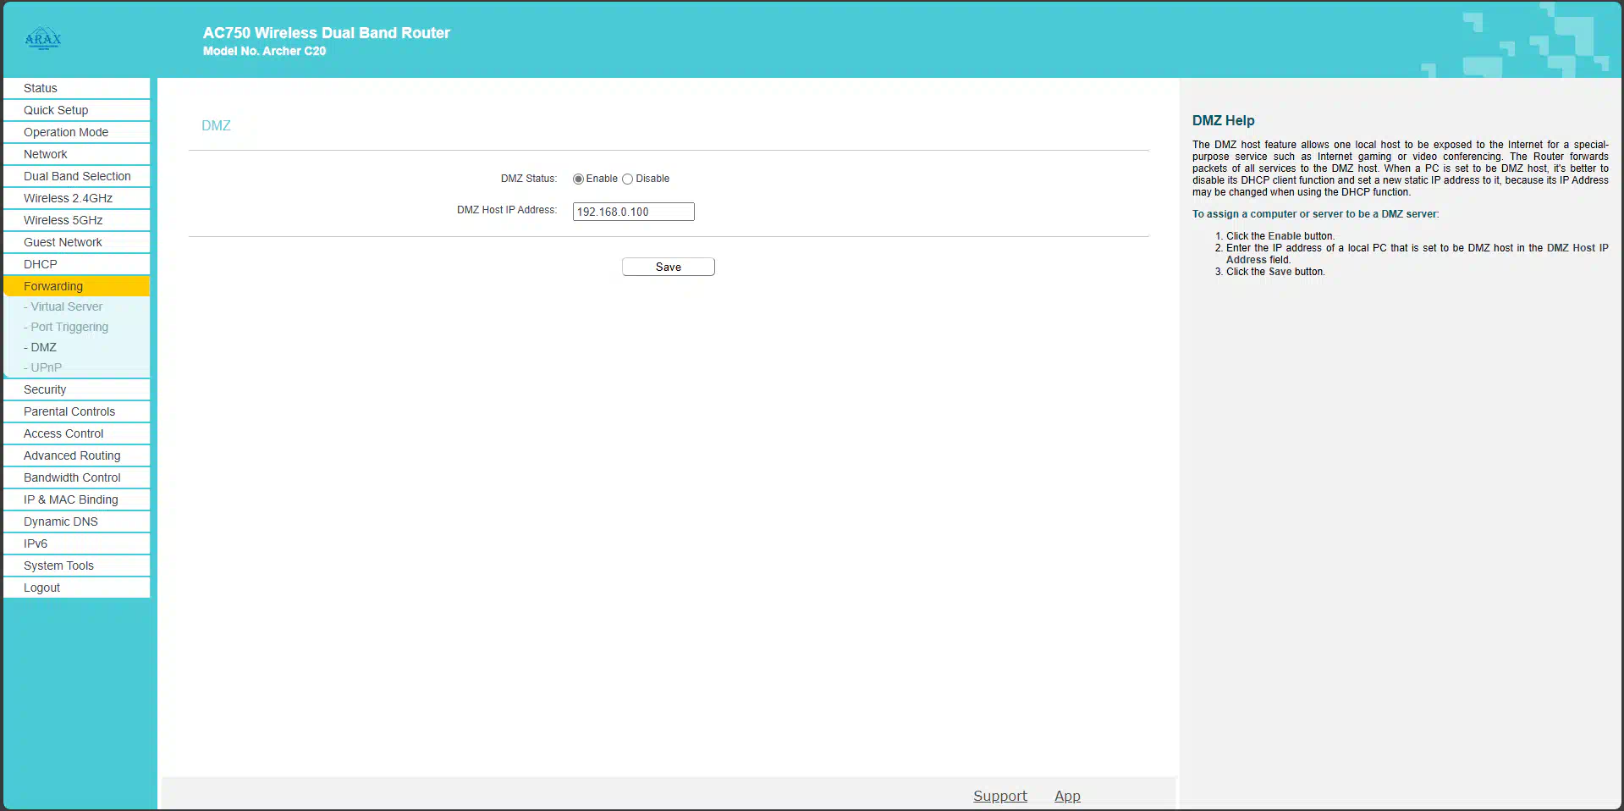
Task: Collapse the Forwarding menu
Action: (77, 286)
